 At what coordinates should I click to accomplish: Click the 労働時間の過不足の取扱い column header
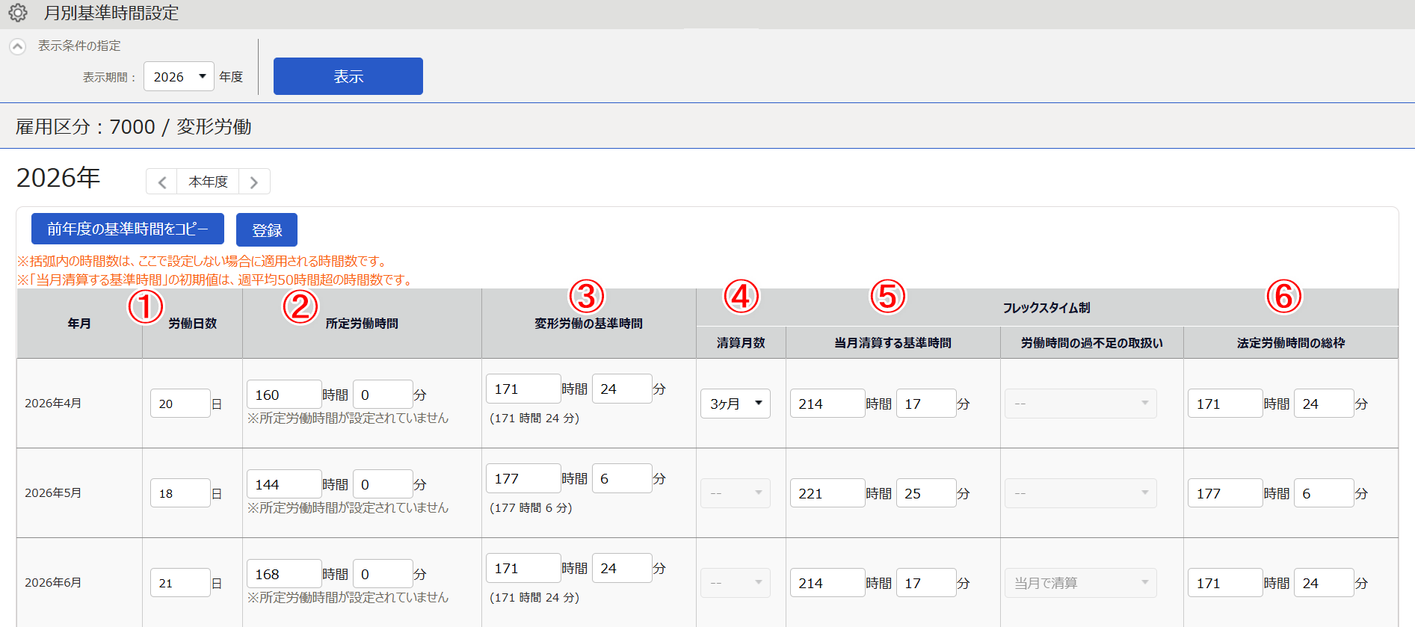point(1092,343)
